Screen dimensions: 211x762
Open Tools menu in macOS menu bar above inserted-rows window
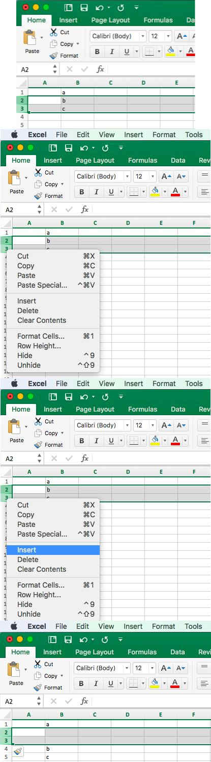point(193,626)
